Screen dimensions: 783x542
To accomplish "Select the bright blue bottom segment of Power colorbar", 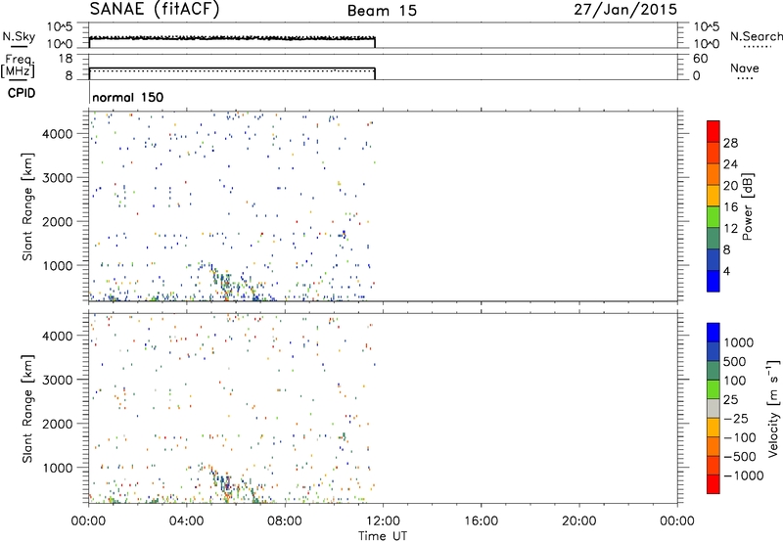I will click(x=714, y=281).
